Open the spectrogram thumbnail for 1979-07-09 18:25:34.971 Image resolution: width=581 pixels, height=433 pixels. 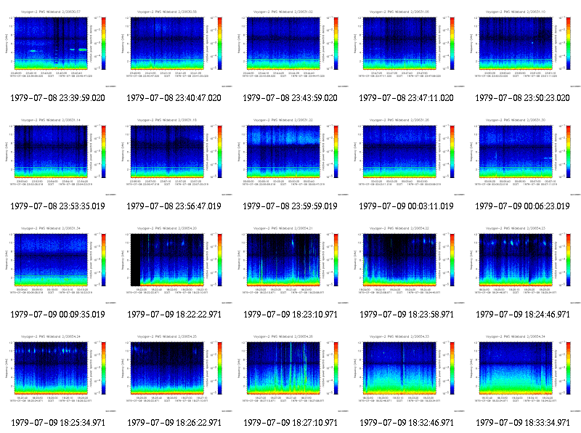pos(58,372)
